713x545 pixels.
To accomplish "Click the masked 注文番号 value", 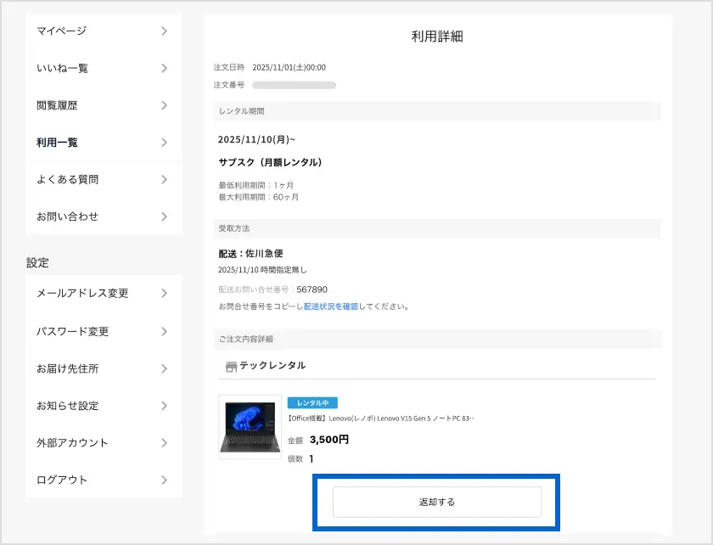I will click(295, 85).
